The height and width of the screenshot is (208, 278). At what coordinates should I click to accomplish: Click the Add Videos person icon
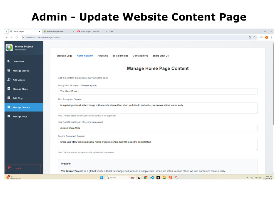9,80
